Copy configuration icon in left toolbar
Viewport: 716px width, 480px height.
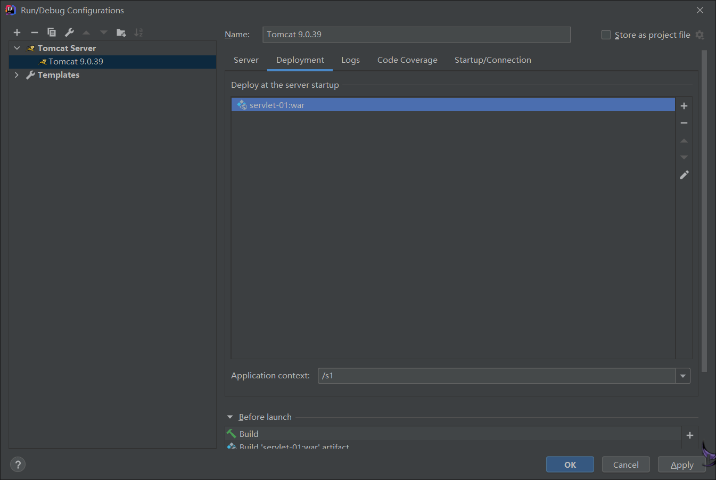click(x=52, y=32)
